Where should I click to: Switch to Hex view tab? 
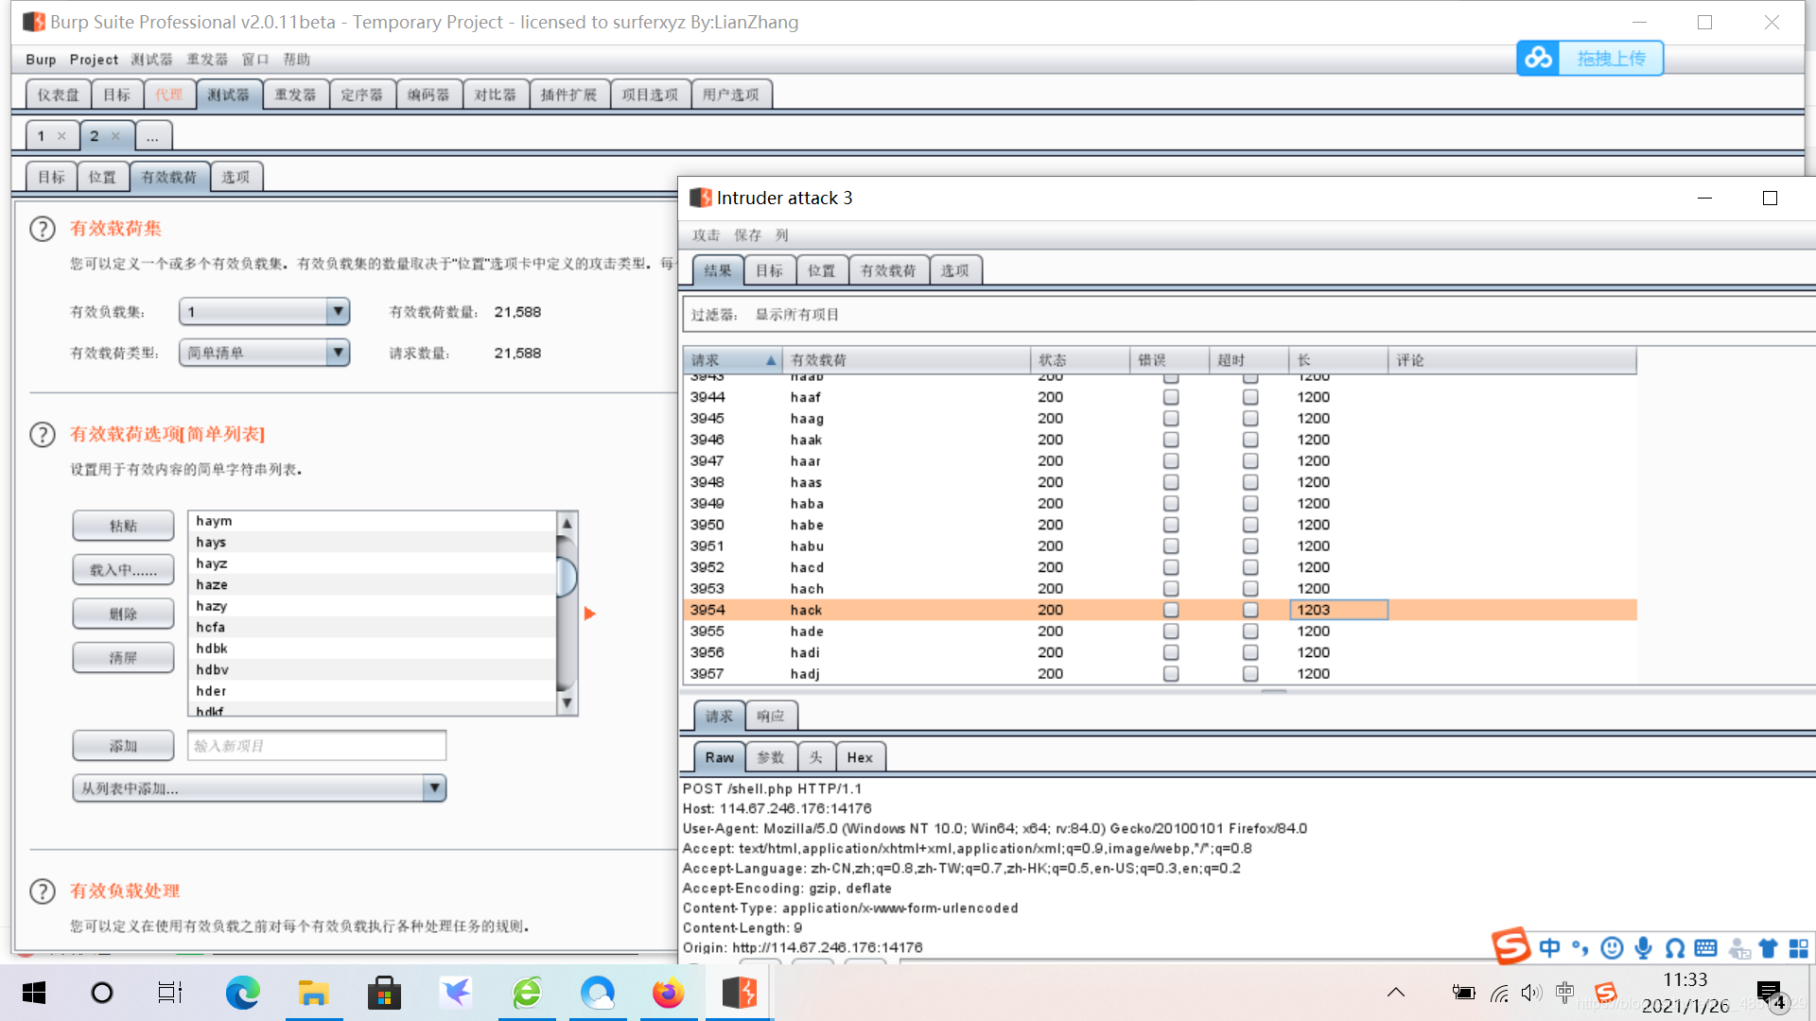point(860,757)
